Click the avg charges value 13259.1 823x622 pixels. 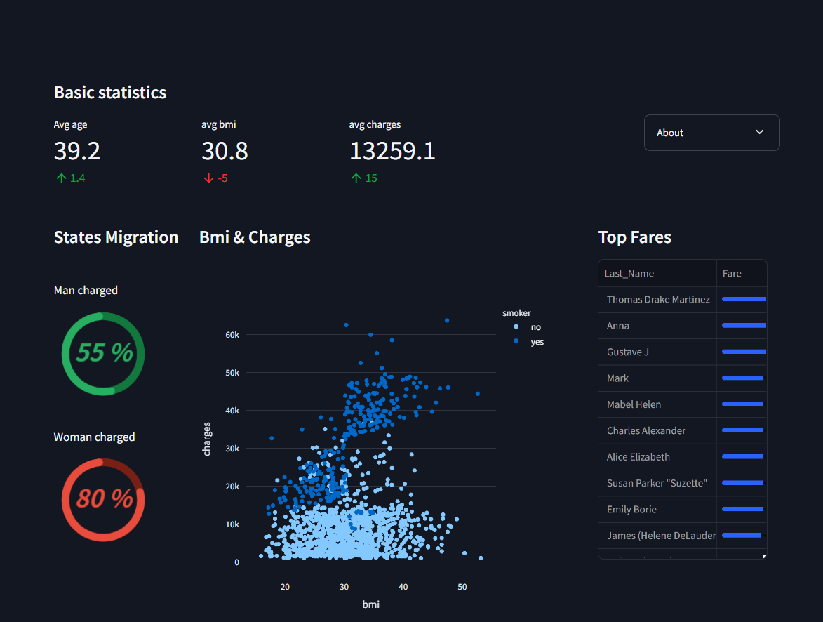[393, 152]
